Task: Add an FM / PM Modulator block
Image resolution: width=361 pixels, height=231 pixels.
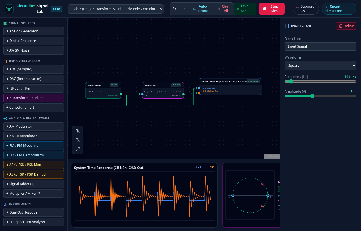Action: [x=34, y=146]
